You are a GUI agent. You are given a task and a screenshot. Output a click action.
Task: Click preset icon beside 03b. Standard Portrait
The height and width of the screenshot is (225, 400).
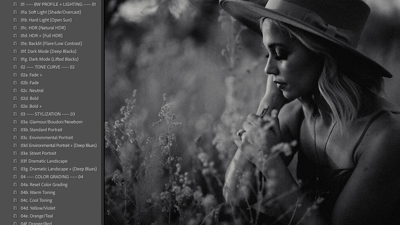click(x=15, y=130)
